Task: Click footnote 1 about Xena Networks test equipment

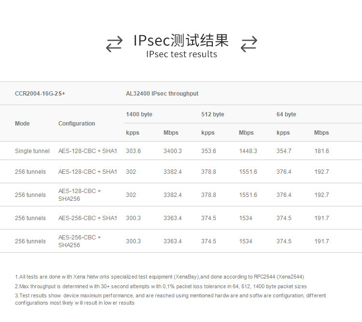Action: [x=160, y=277]
